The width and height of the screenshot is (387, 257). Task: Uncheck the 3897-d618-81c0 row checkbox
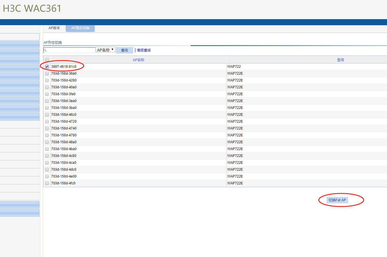click(47, 67)
